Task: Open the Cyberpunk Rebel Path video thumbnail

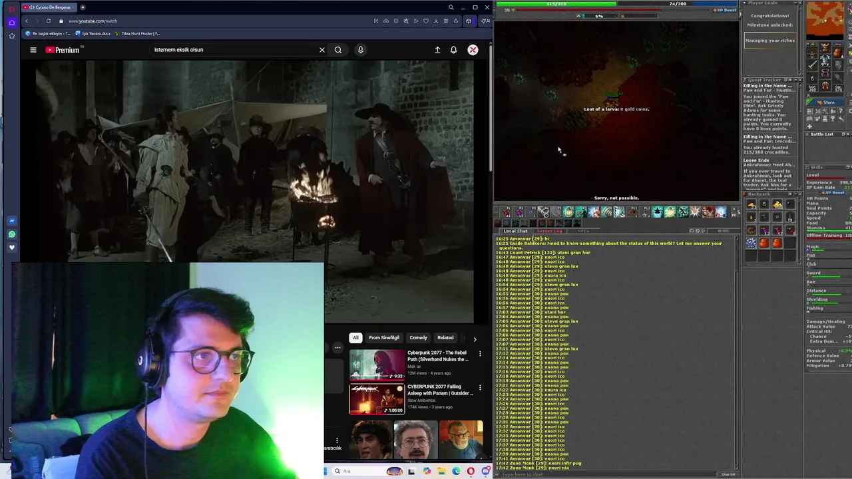Action: (x=377, y=365)
